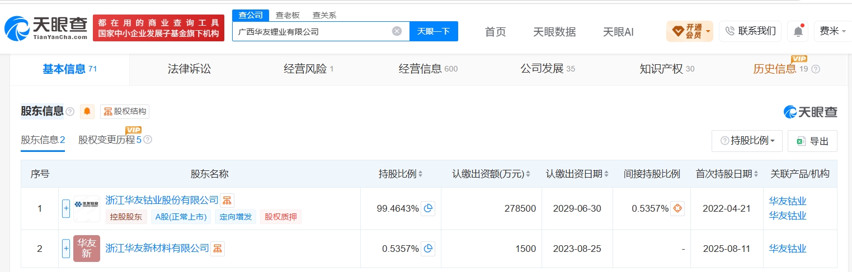Switch to the 经营风险 tab
The height and width of the screenshot is (272, 852).
(x=308, y=69)
